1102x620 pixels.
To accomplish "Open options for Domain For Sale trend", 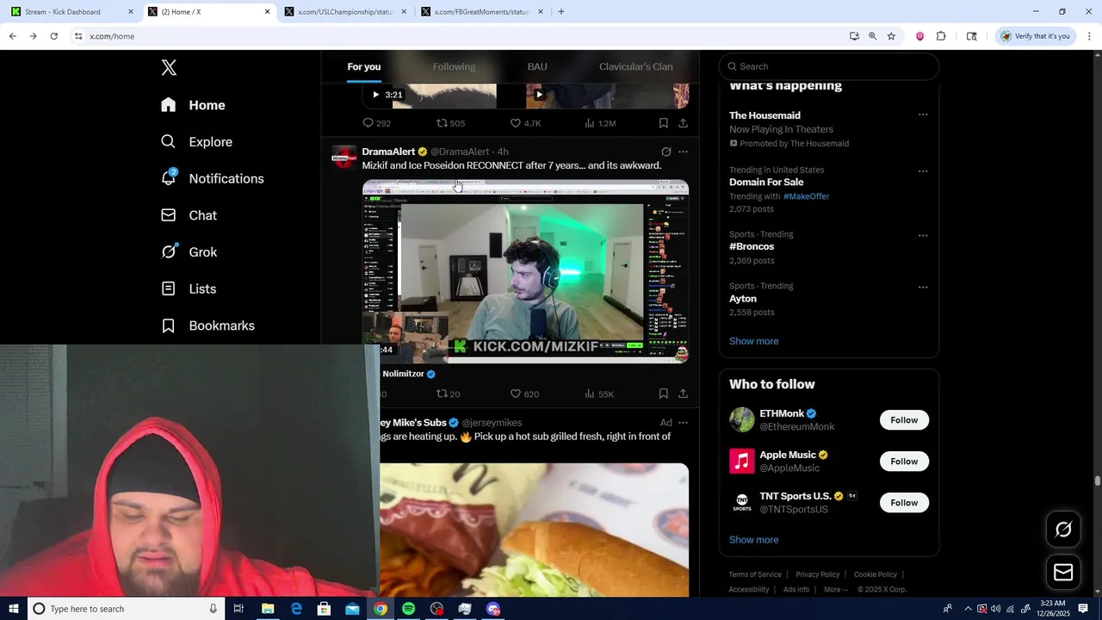I will tap(923, 171).
